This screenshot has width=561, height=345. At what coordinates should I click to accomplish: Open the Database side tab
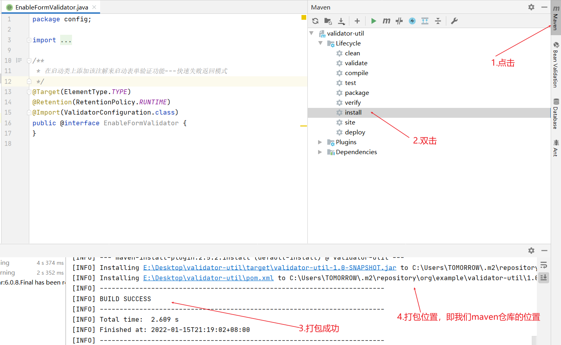pos(556,114)
